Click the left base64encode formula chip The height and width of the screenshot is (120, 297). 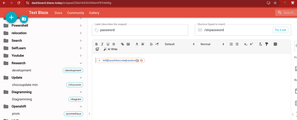[x=121, y=60]
